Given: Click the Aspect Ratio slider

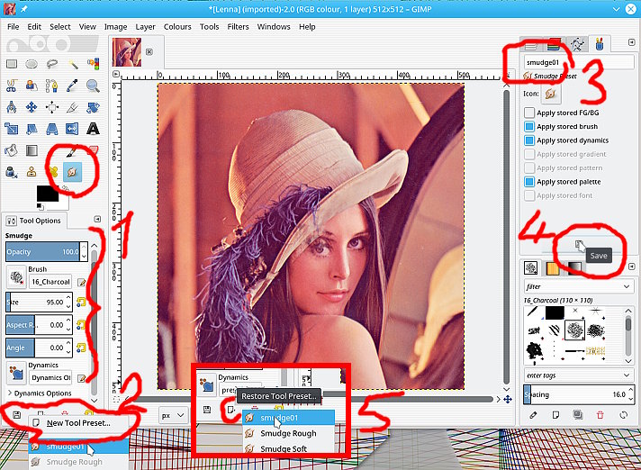Looking at the screenshot, I should [x=36, y=325].
